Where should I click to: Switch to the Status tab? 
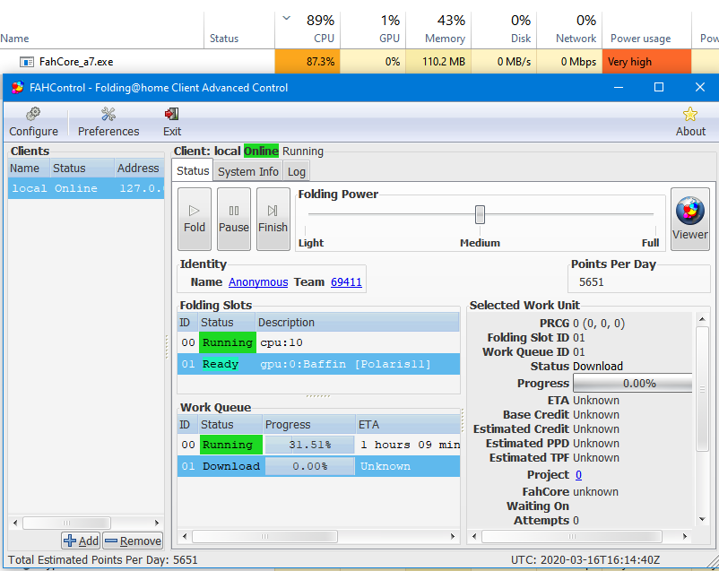coord(193,171)
